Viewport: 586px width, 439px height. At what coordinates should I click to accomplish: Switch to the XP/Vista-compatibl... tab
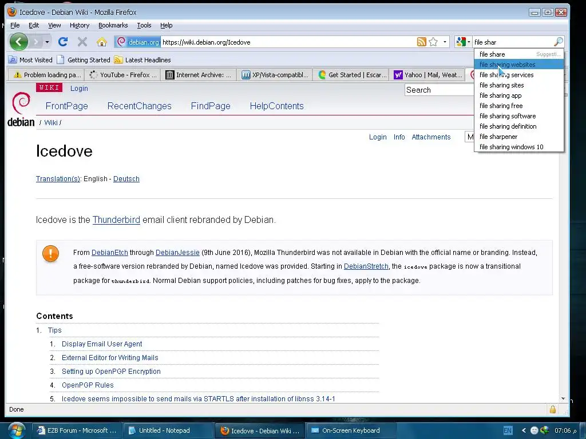(275, 75)
